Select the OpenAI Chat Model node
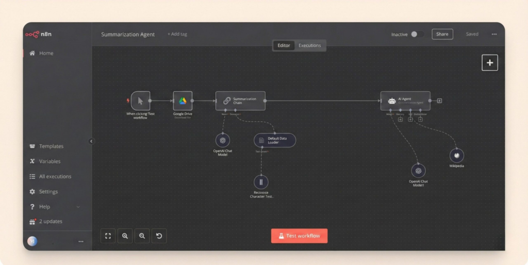 223,140
